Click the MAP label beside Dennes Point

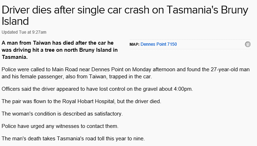[134, 44]
